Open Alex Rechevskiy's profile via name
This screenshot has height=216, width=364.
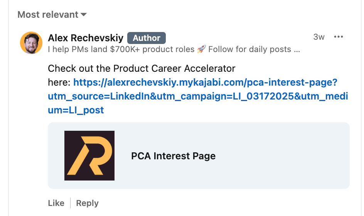pos(86,38)
